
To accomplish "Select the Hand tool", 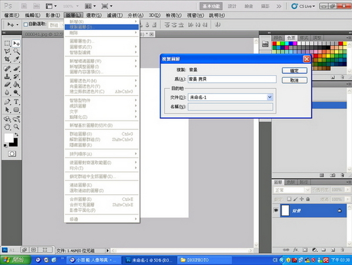I will coord(7,127).
